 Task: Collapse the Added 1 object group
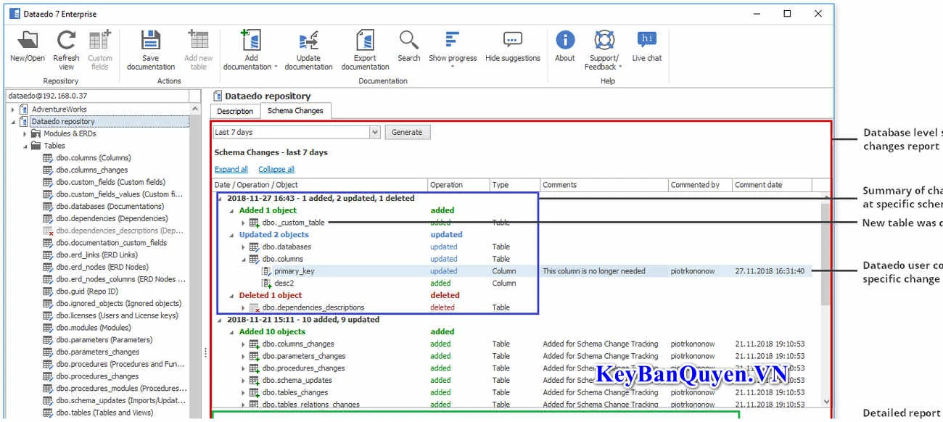pos(231,210)
